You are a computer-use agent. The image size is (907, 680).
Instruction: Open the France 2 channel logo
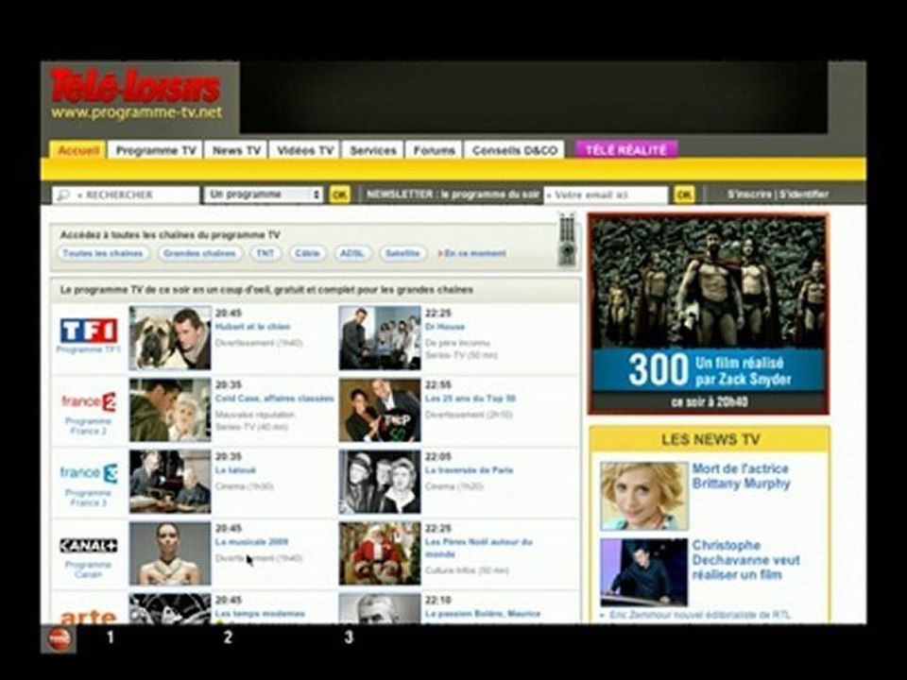[89, 402]
